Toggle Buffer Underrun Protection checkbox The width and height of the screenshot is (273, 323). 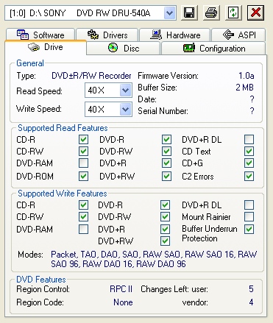pos(249,230)
